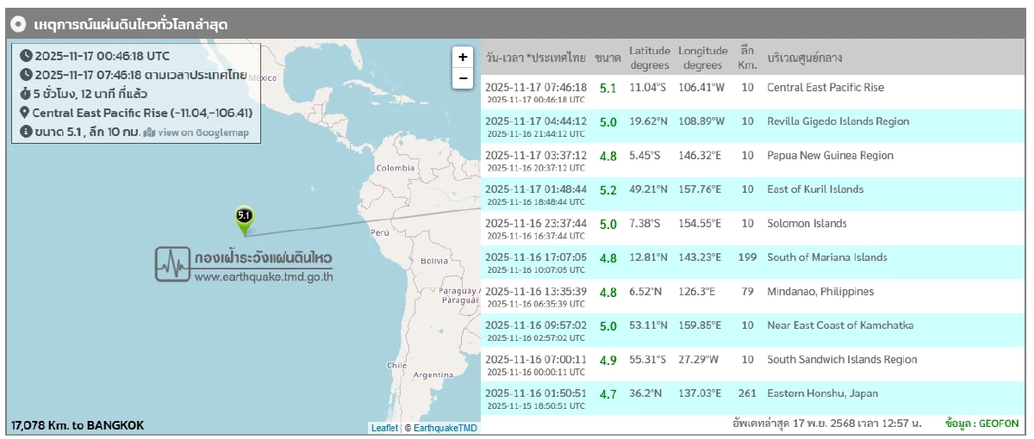The height and width of the screenshot is (439, 1034).
Task: Zoom out on the earthquake map
Action: 463,78
